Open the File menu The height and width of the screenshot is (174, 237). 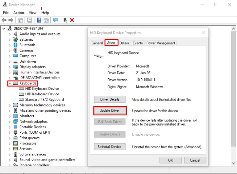click(6, 13)
